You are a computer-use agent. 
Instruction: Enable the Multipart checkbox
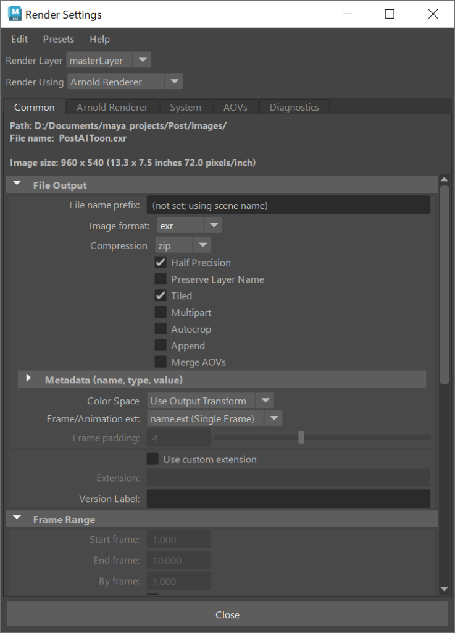pos(161,312)
